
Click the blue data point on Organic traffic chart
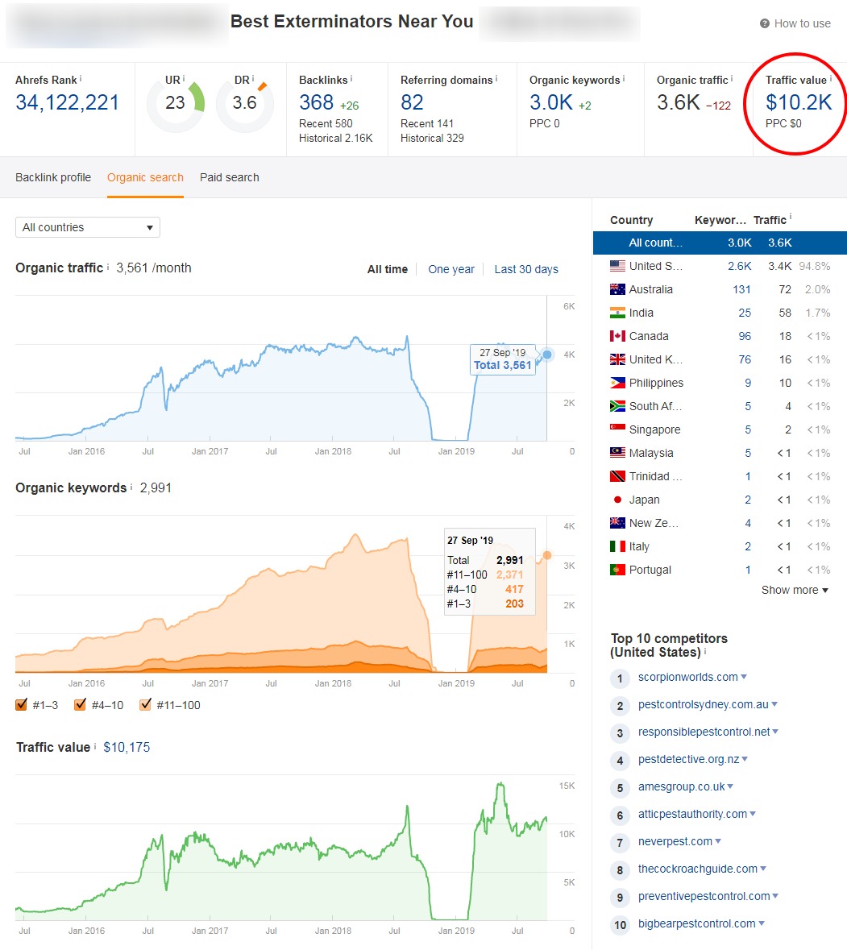click(547, 355)
